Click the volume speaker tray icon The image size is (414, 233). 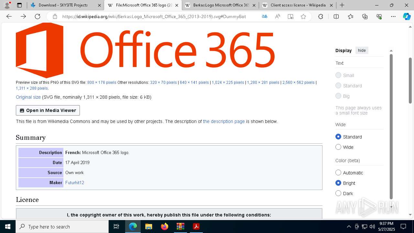point(372,227)
